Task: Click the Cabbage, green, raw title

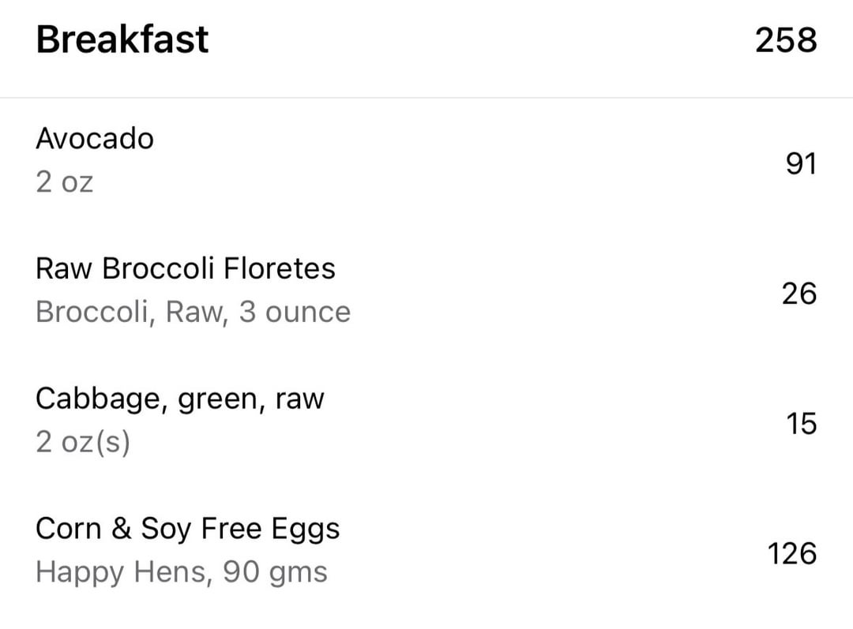Action: point(180,399)
